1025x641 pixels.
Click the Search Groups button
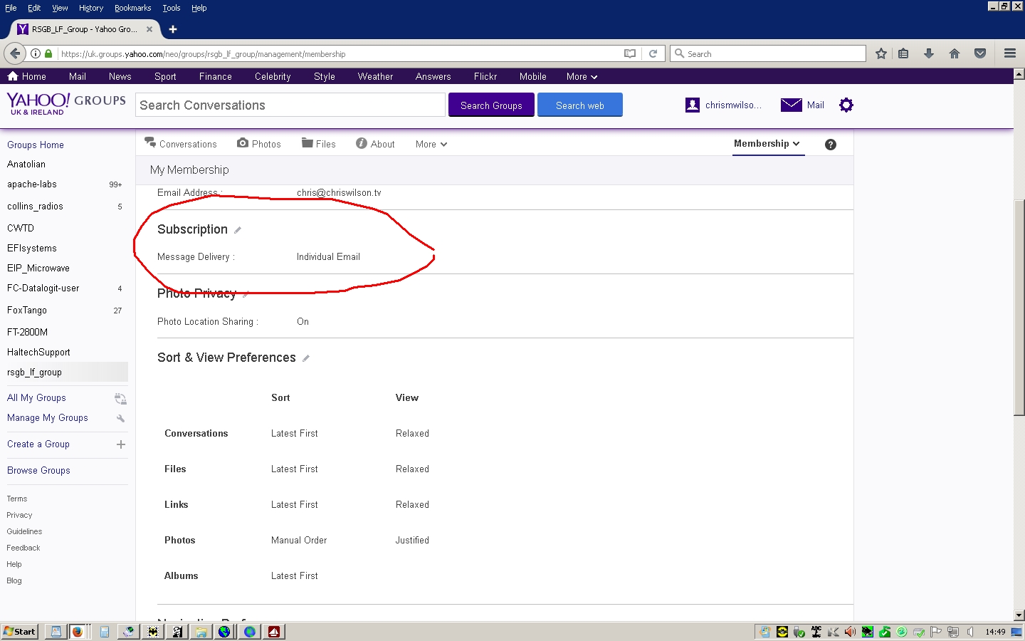click(x=491, y=105)
